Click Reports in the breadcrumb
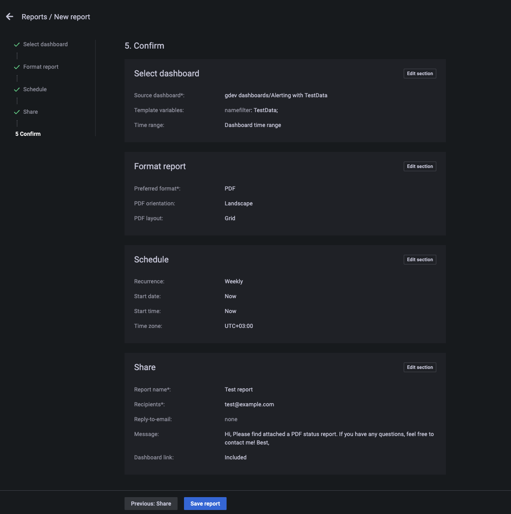The height and width of the screenshot is (514, 511). click(x=34, y=17)
